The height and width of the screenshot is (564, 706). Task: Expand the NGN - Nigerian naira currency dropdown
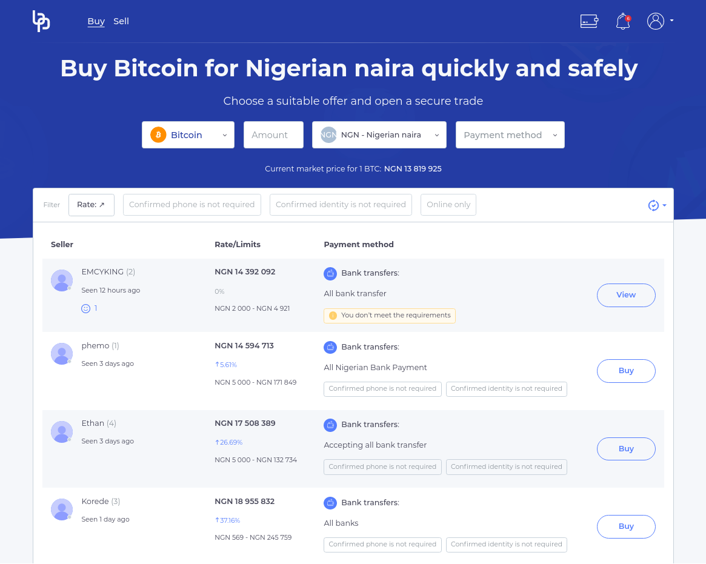click(x=379, y=135)
